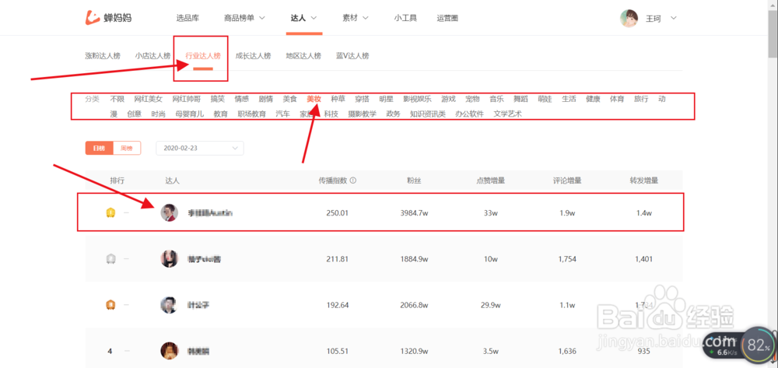This screenshot has width=778, height=368.
Task: Switch to 地区达人榜 tab
Action: (x=303, y=56)
